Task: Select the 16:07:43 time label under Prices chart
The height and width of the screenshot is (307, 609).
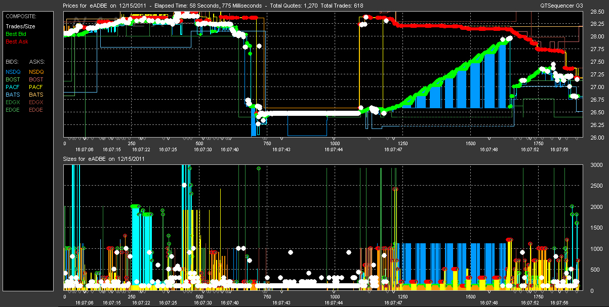Action: pos(281,149)
